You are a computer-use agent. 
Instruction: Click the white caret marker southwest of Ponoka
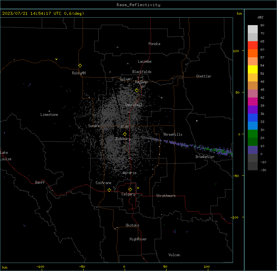pyautogui.click(x=117, y=47)
